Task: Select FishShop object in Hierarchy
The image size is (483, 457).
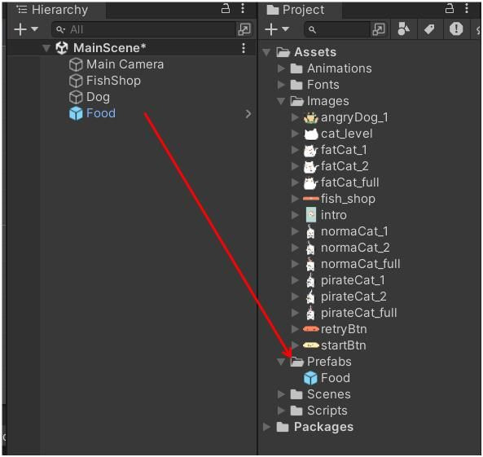Action: [x=113, y=81]
